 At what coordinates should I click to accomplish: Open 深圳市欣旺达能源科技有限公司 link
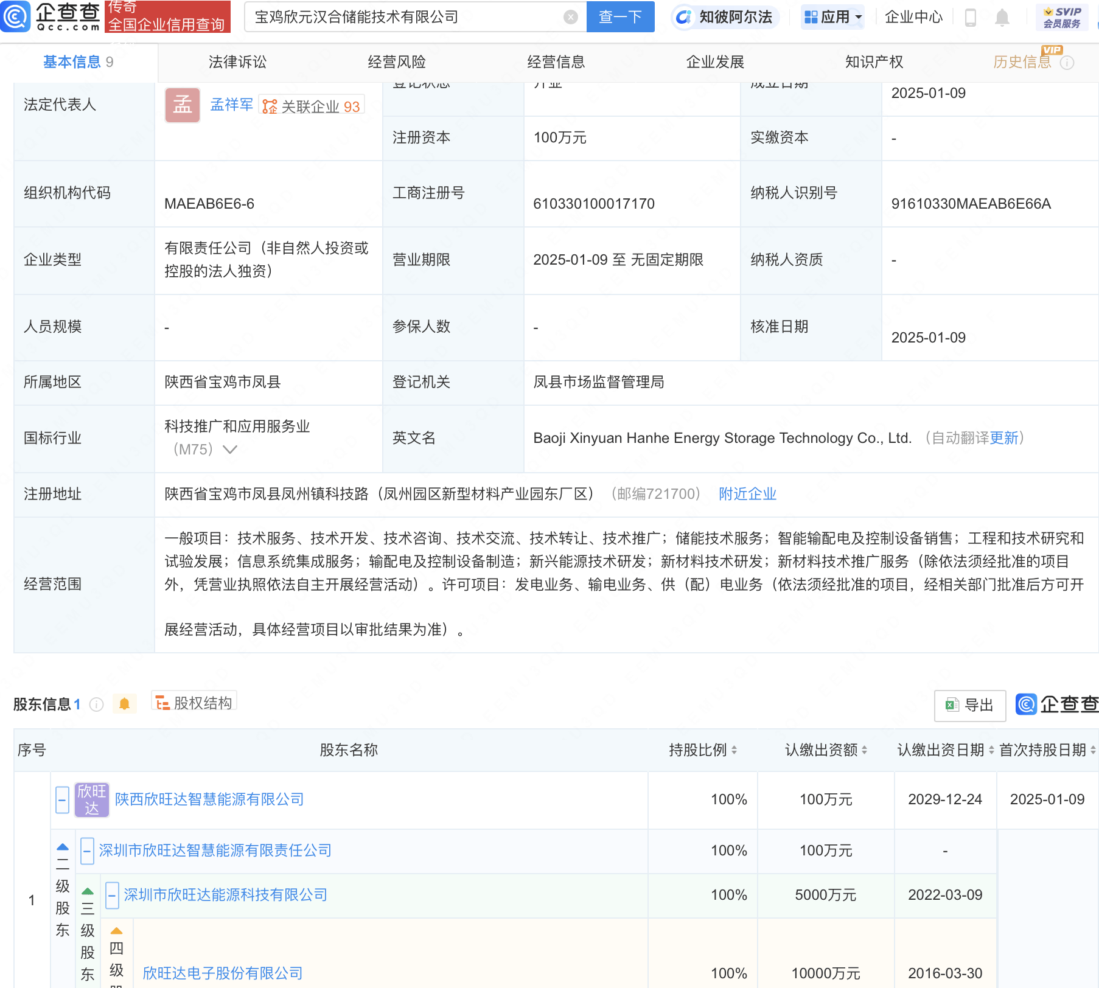coord(226,895)
